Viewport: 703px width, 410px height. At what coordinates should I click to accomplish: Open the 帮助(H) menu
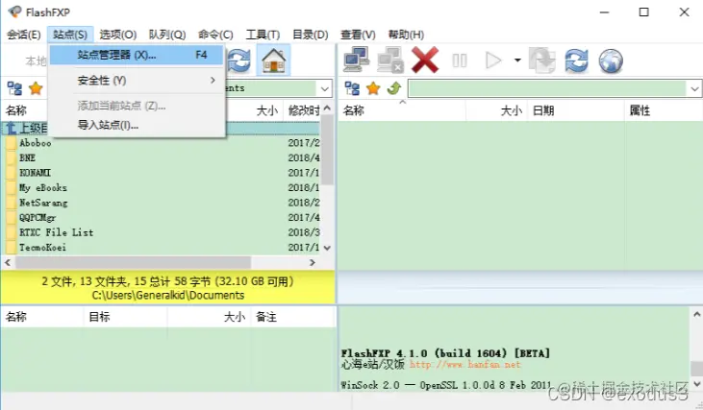tap(406, 35)
